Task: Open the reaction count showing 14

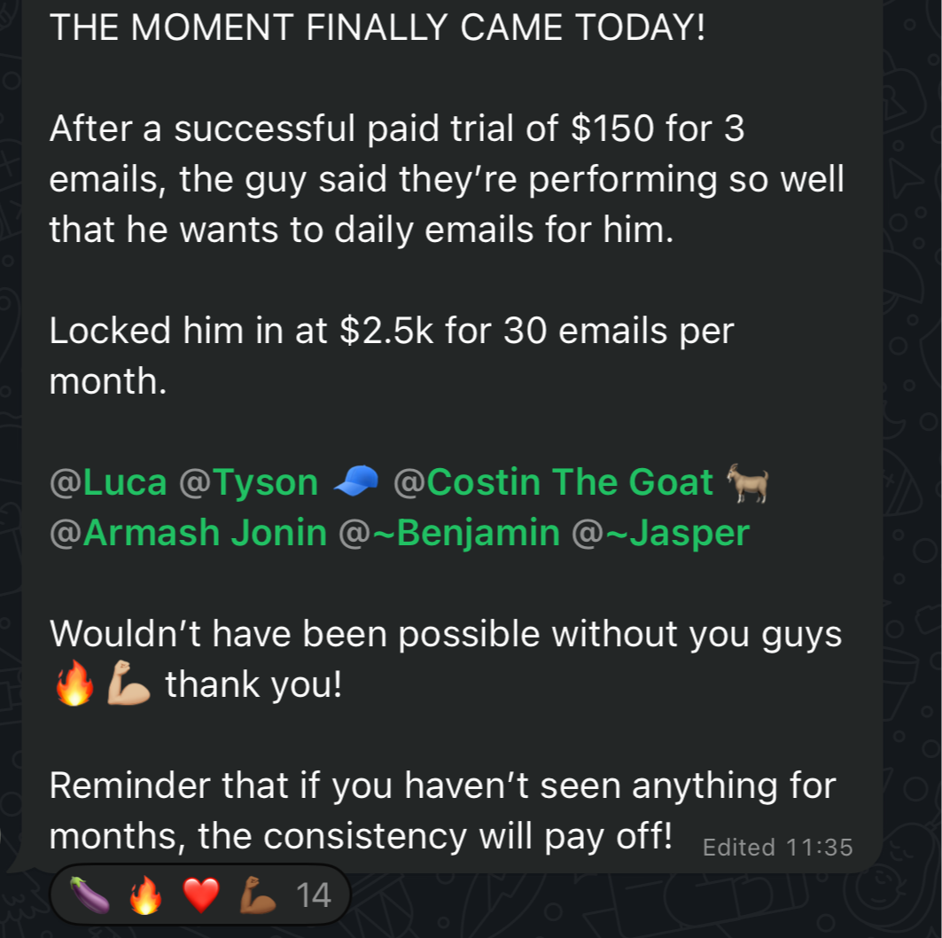Action: 313,896
